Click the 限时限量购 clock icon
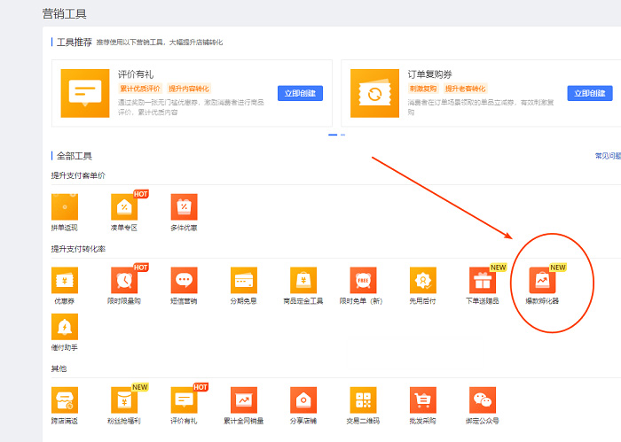621x442 pixels. (124, 280)
